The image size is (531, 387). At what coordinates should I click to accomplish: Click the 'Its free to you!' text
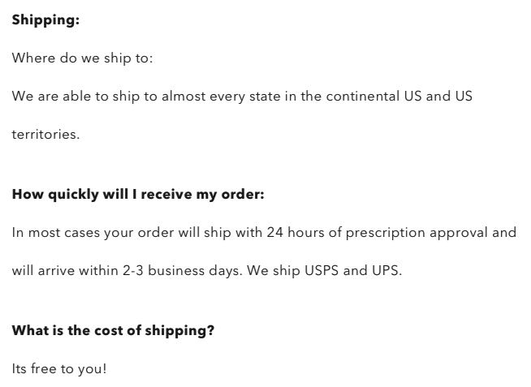click(59, 369)
